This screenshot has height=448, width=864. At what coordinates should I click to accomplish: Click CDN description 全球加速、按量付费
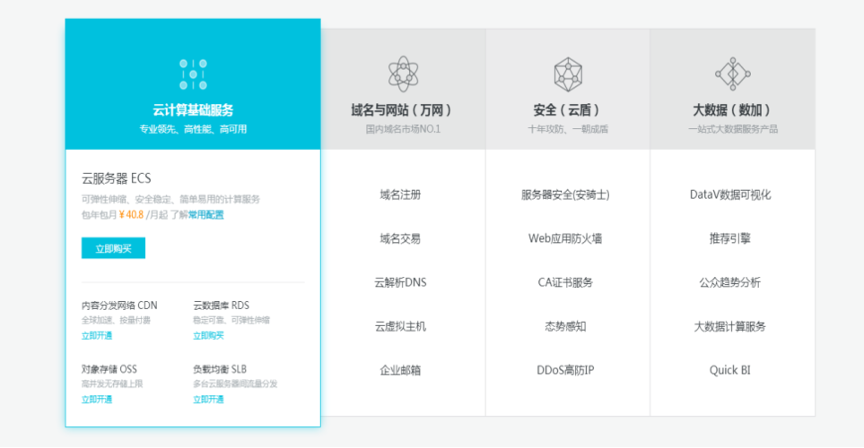pos(116,320)
